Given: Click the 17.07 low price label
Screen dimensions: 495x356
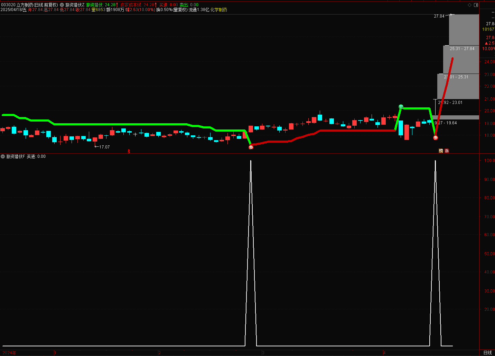Looking at the screenshot, I should pos(104,147).
